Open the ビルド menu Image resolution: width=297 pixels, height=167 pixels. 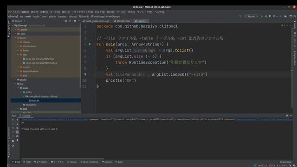pyautogui.click(x=99, y=12)
